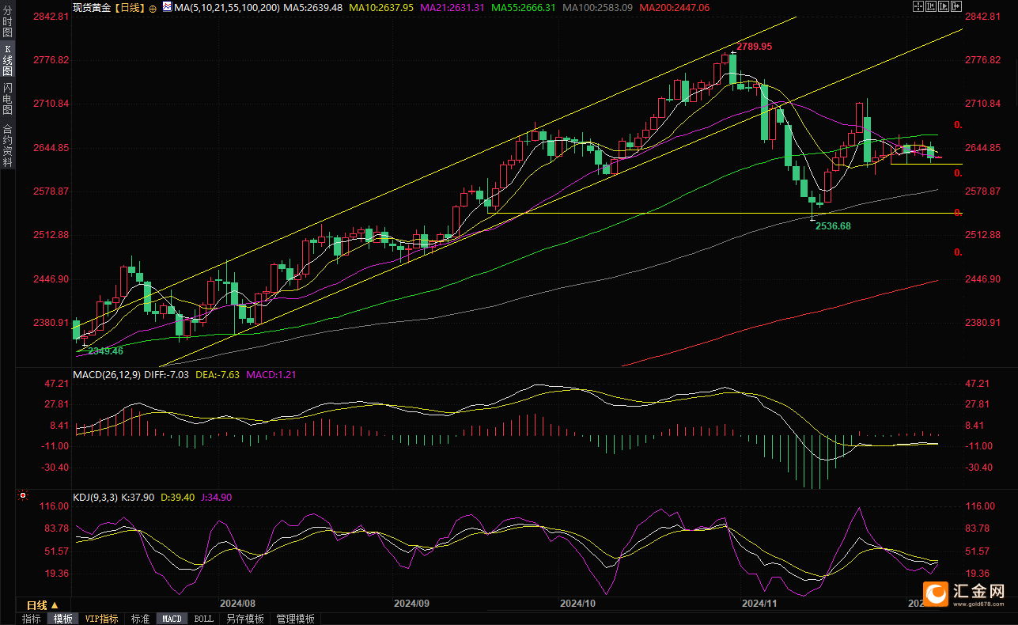Click the 2024/08 date on time axis
The height and width of the screenshot is (625, 1018).
coord(237,603)
